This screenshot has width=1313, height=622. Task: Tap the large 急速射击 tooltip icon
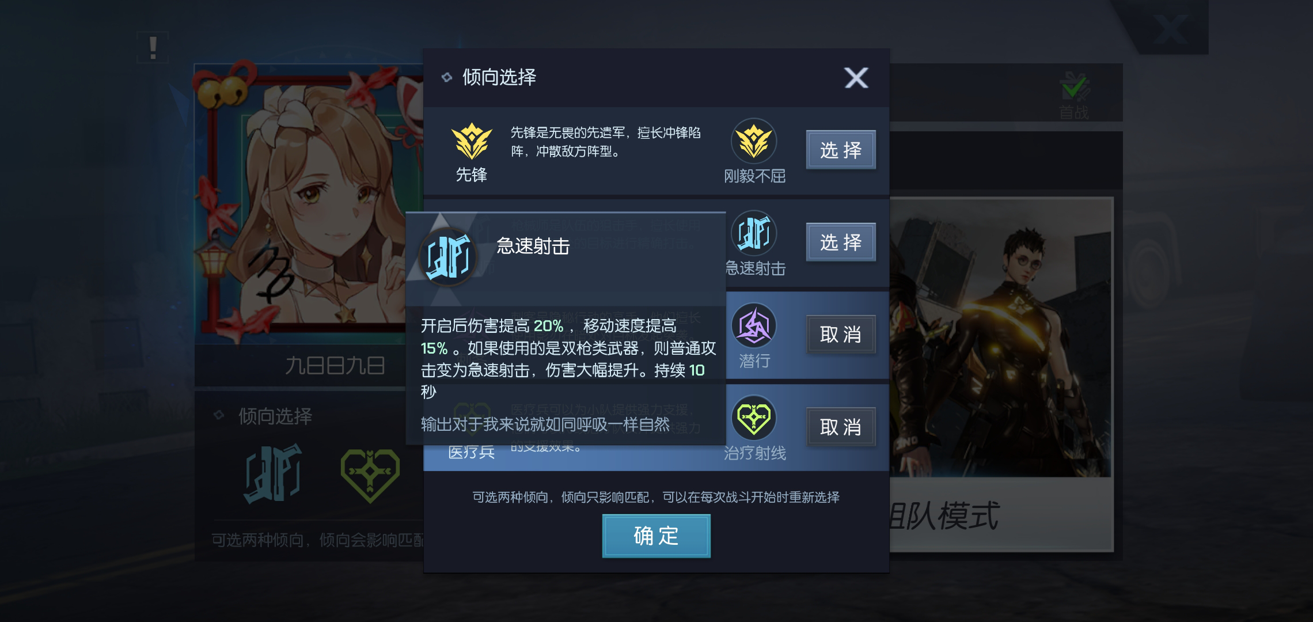click(x=449, y=257)
